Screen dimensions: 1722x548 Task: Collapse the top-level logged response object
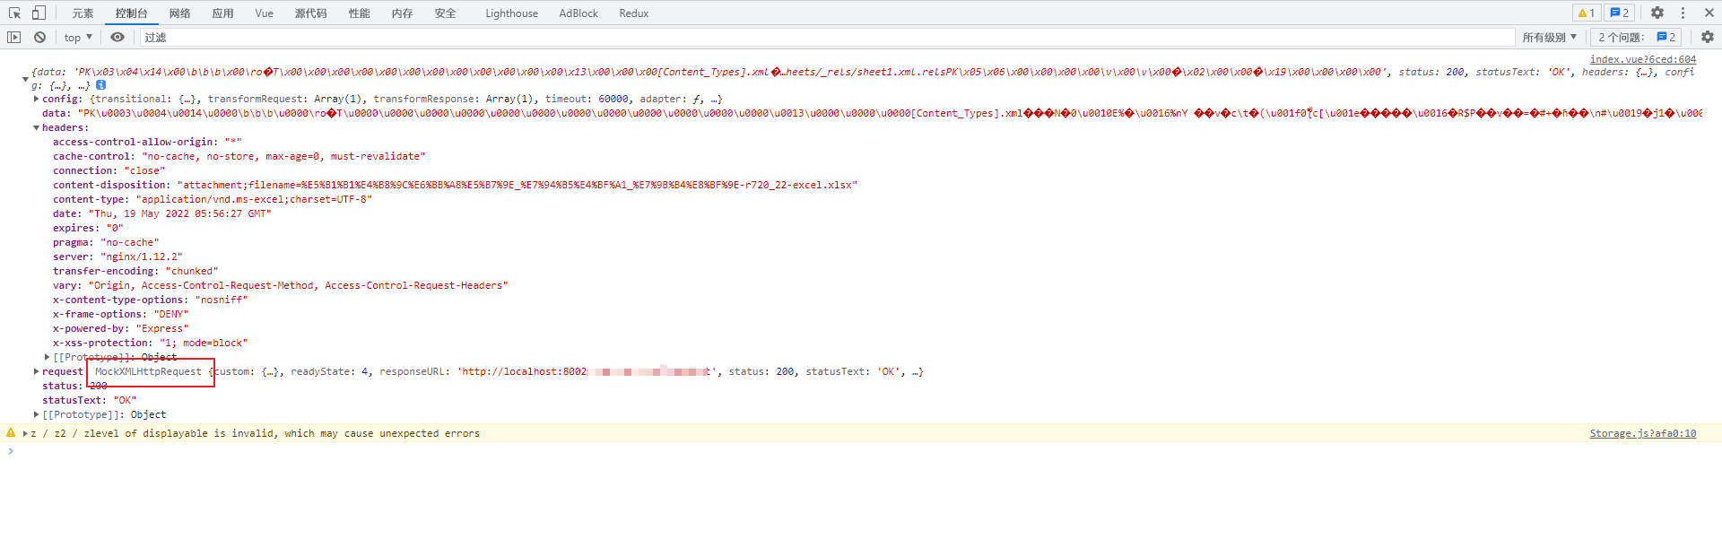point(25,79)
